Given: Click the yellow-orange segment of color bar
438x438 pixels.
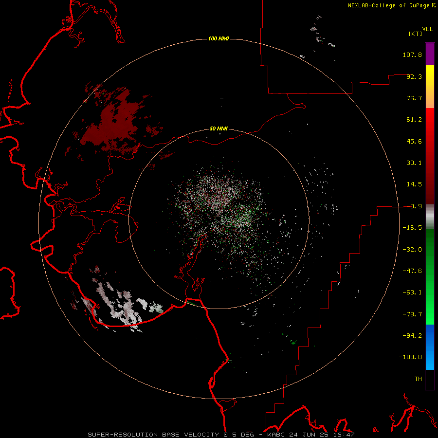Looking at the screenshot, I should tap(430, 87).
